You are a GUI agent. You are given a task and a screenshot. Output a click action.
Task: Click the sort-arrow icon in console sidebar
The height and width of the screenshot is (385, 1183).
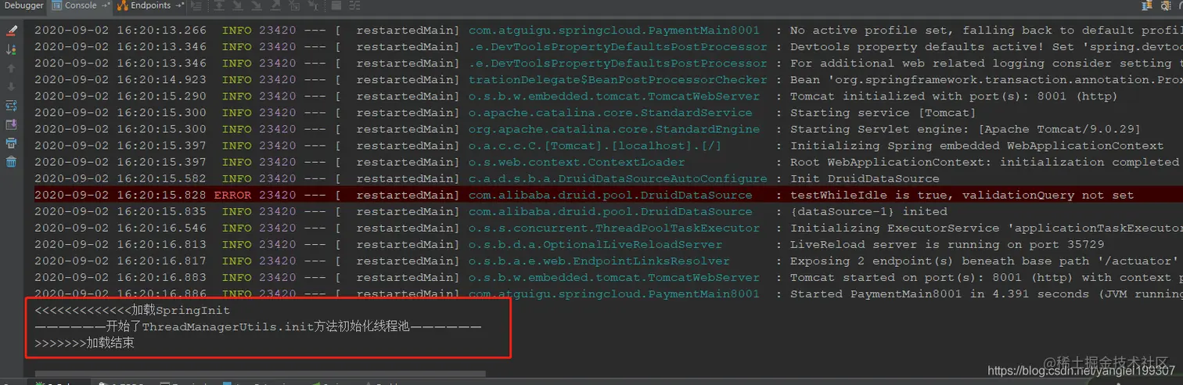point(11,49)
